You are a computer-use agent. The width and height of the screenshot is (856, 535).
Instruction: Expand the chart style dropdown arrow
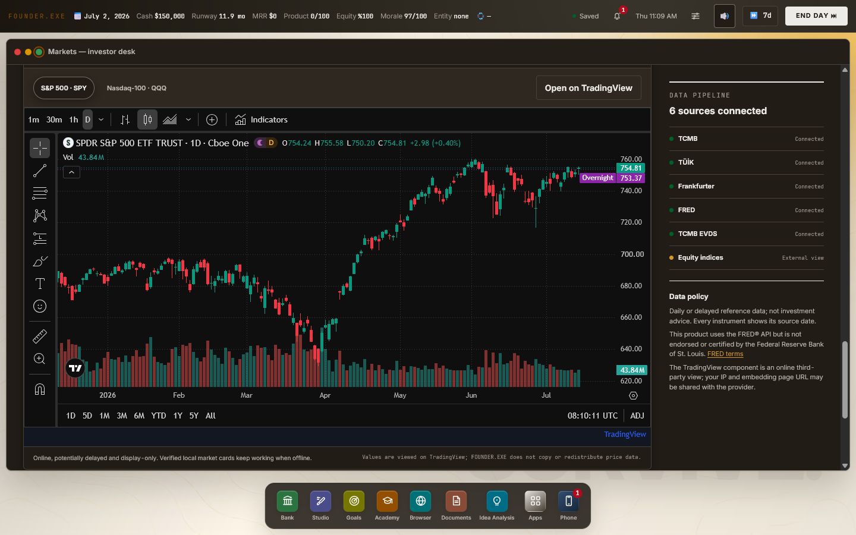[188, 119]
